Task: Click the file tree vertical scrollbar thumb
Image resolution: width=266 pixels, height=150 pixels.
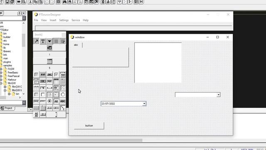Action: (24, 40)
